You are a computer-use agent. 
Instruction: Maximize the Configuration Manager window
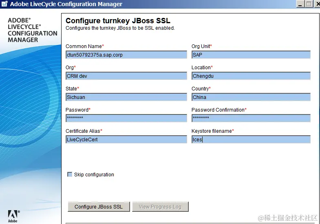coord(309,4)
